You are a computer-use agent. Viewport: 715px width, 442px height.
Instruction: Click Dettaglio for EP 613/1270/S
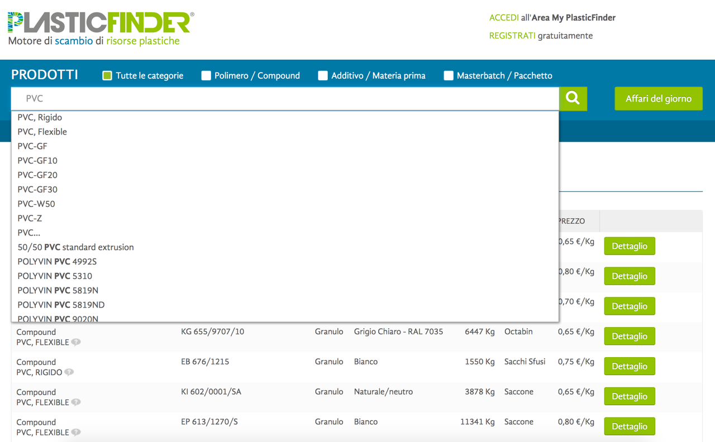(x=630, y=427)
